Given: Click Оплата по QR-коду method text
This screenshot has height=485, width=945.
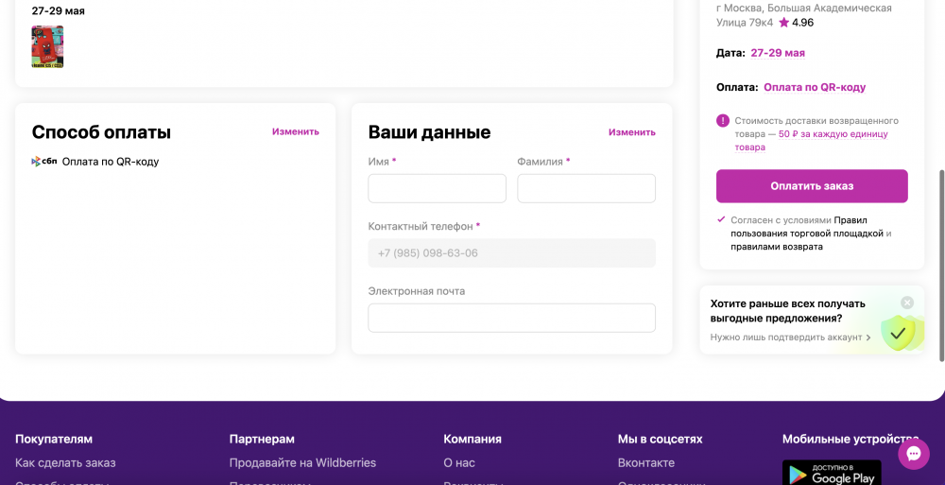Looking at the screenshot, I should [x=111, y=162].
